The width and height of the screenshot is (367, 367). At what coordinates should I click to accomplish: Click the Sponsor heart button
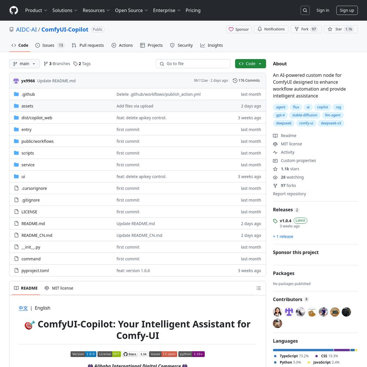[239, 29]
